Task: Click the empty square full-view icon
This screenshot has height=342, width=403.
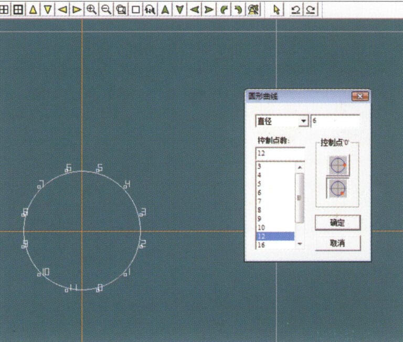Action: point(135,10)
